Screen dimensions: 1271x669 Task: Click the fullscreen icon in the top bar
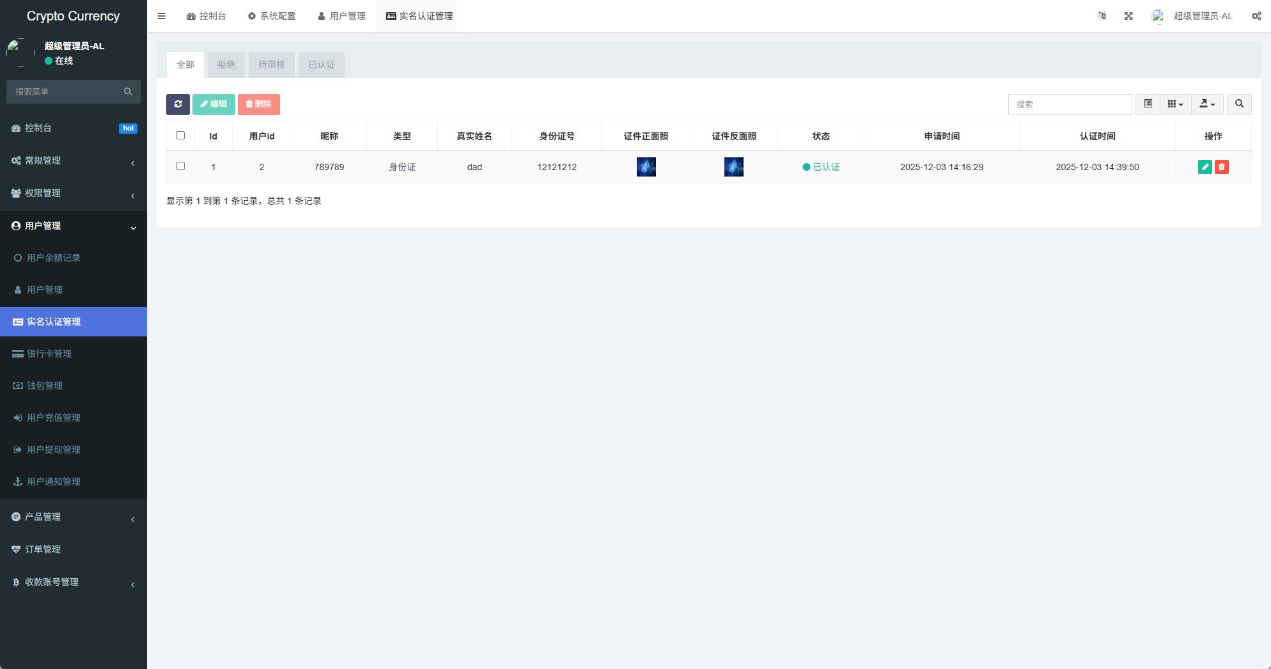pyautogui.click(x=1128, y=15)
